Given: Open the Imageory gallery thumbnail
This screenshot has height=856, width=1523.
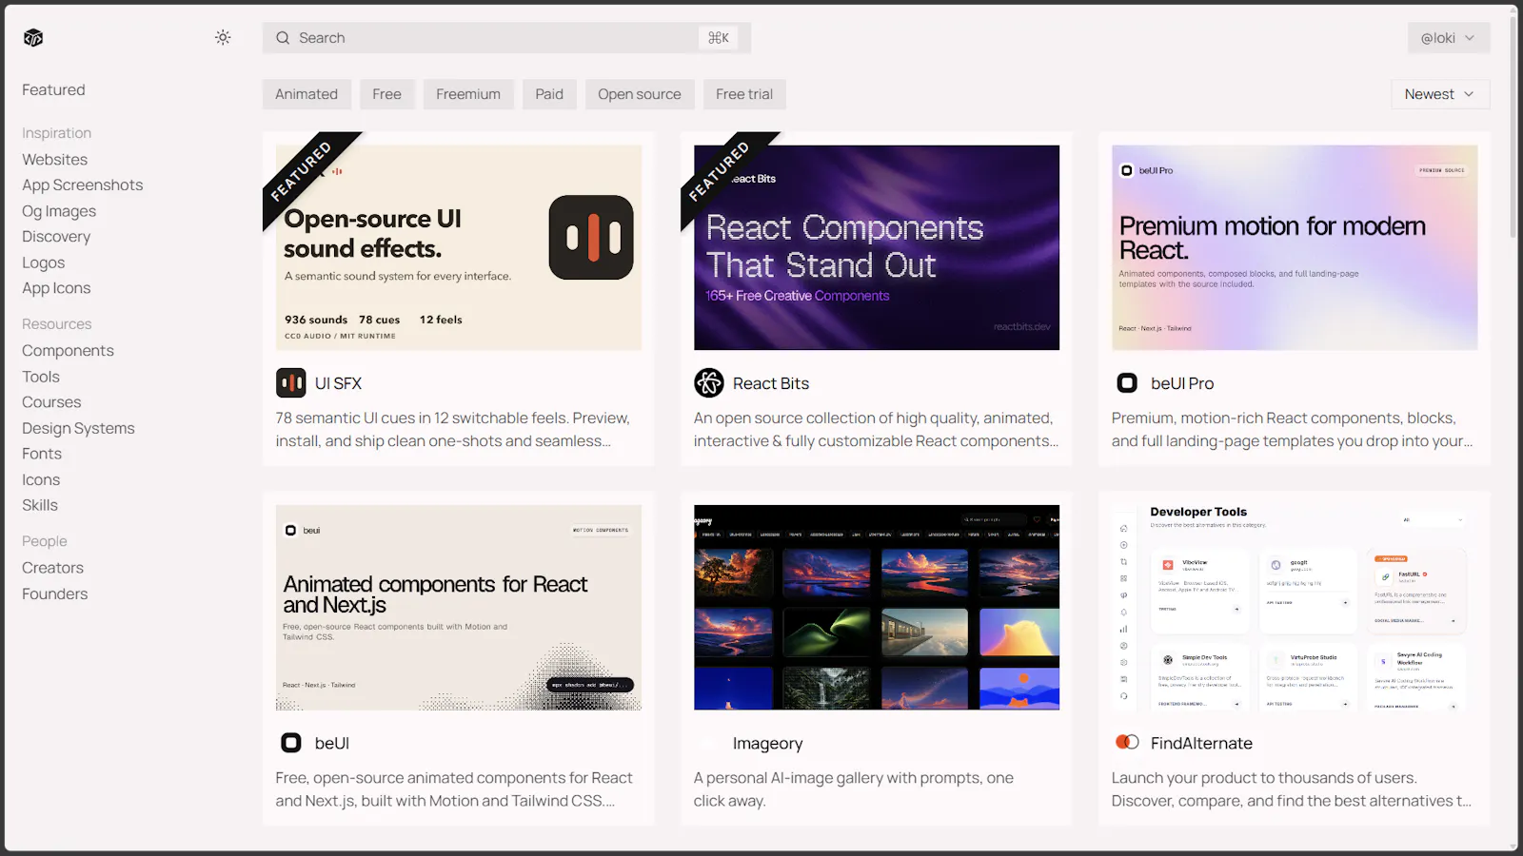Looking at the screenshot, I should pyautogui.click(x=877, y=608).
